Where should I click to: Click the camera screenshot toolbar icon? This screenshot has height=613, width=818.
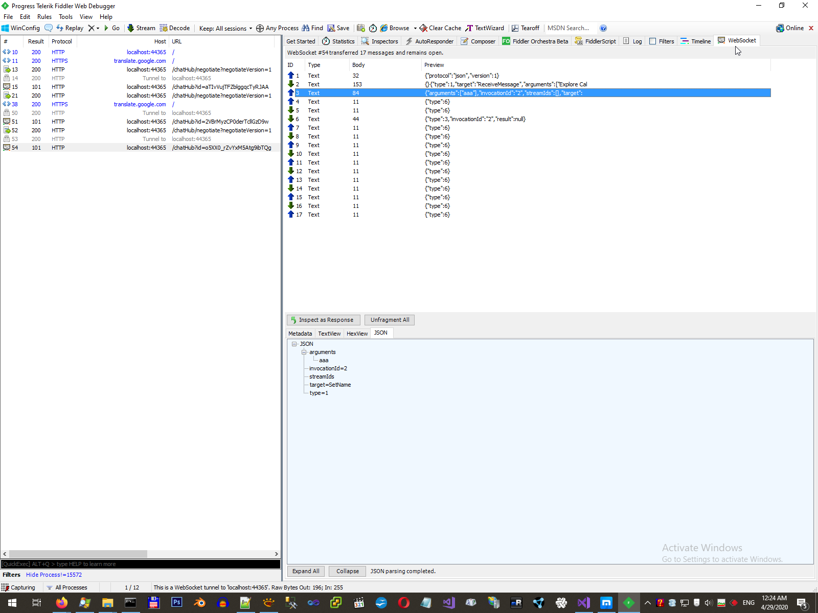pos(361,28)
